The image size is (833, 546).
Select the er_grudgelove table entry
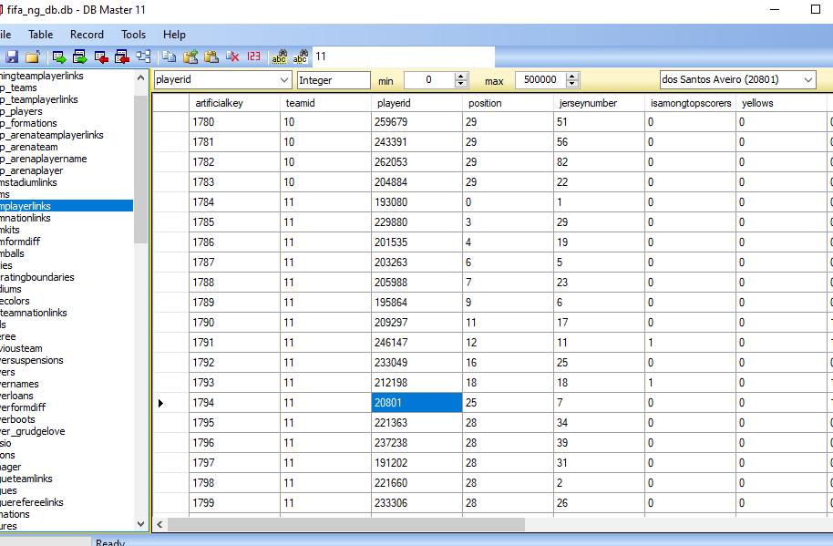33,431
